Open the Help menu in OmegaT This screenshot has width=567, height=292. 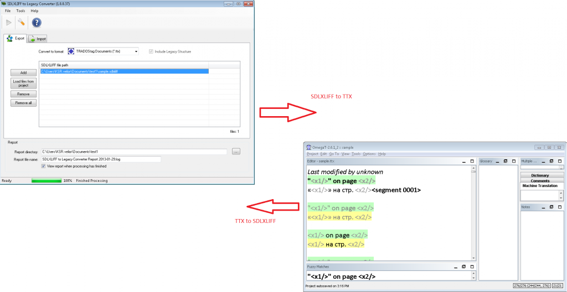(x=382, y=154)
